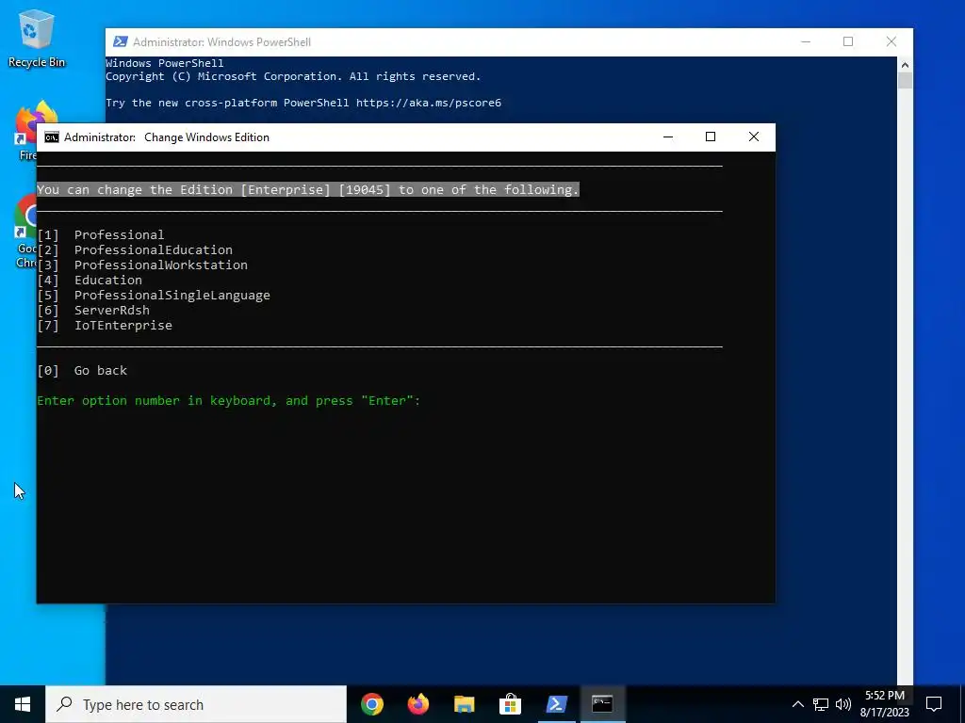Click the green 'Enter option number' prompt
965x723 pixels.
(228, 401)
